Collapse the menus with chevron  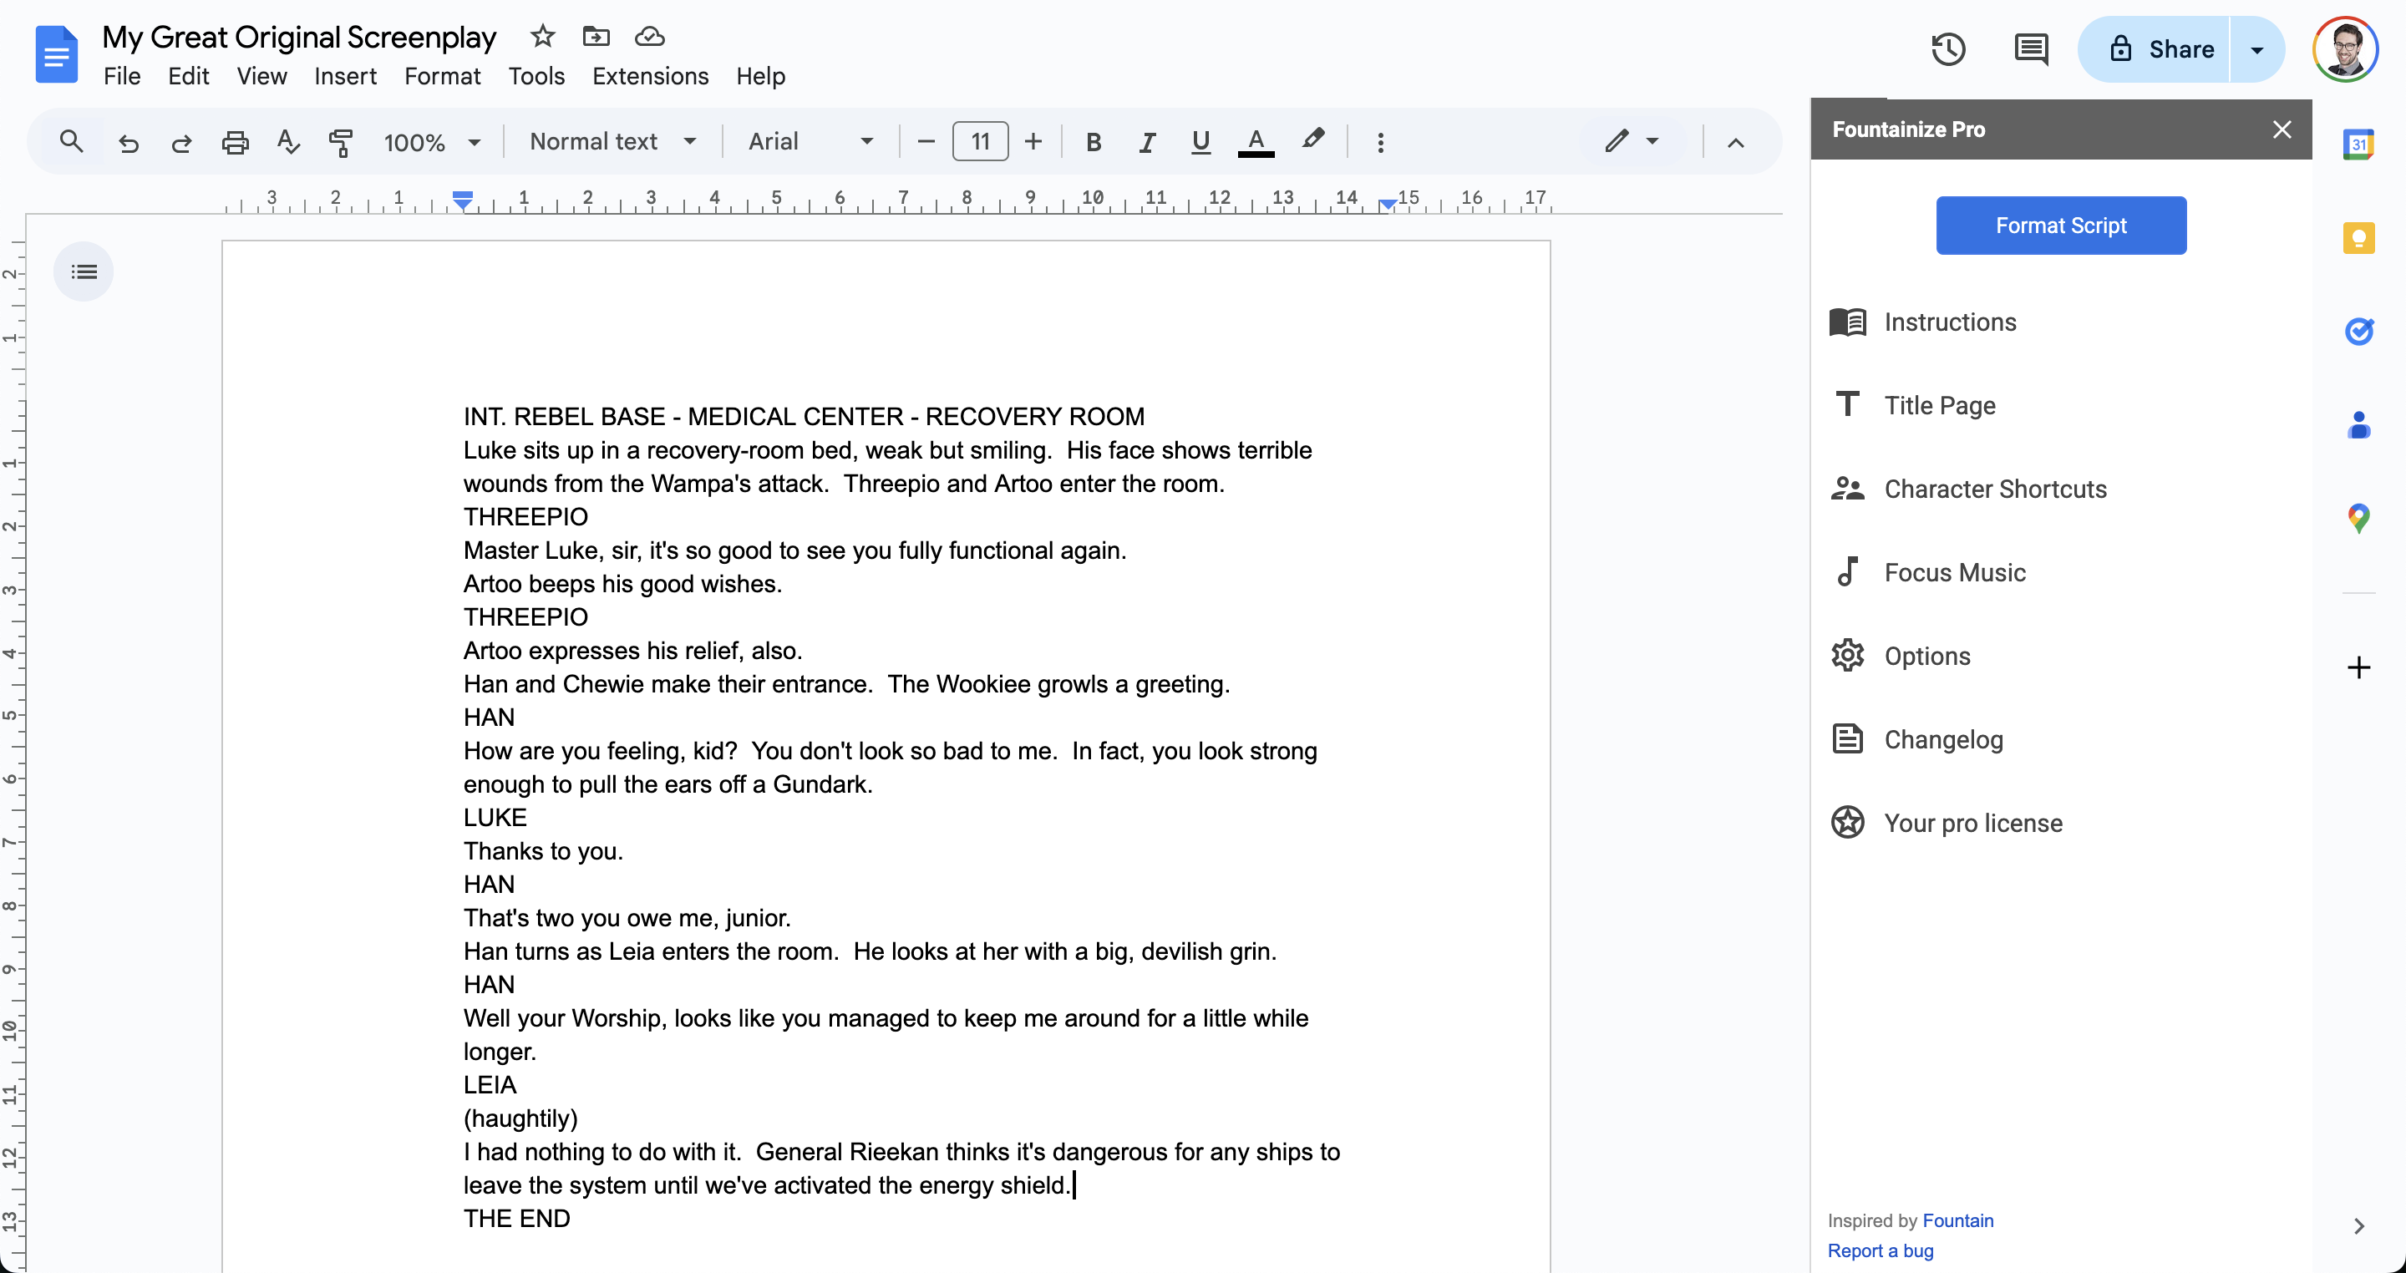(1735, 142)
